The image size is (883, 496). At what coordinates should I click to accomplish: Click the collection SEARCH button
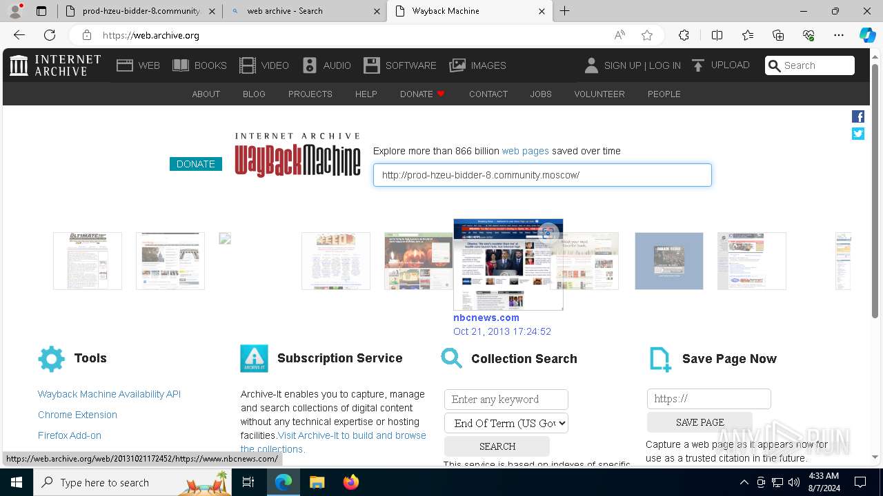[x=497, y=446]
